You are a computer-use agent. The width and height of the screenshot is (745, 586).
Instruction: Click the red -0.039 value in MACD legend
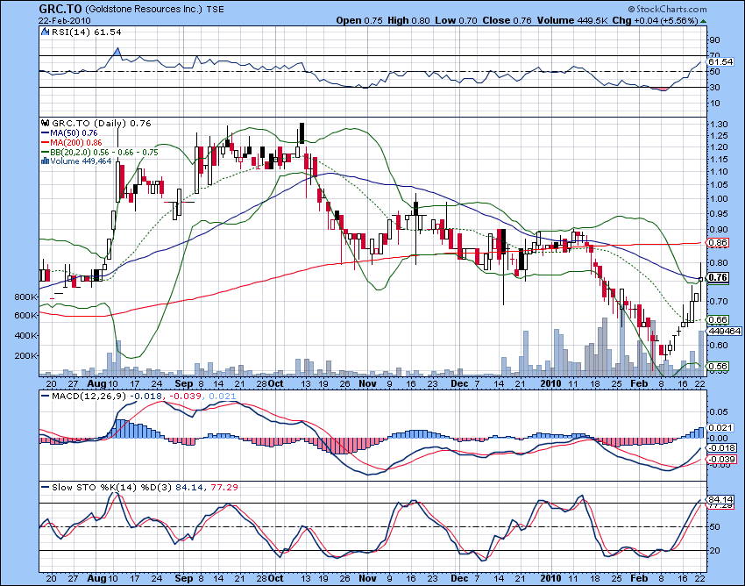pyautogui.click(x=185, y=396)
